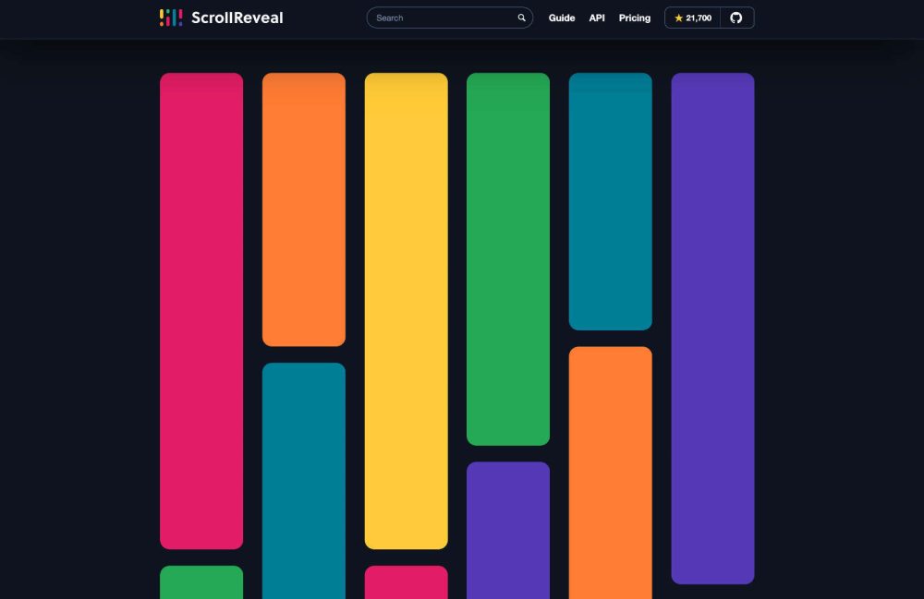Click inside the Search input field
This screenshot has height=599, width=924.
[434, 17]
